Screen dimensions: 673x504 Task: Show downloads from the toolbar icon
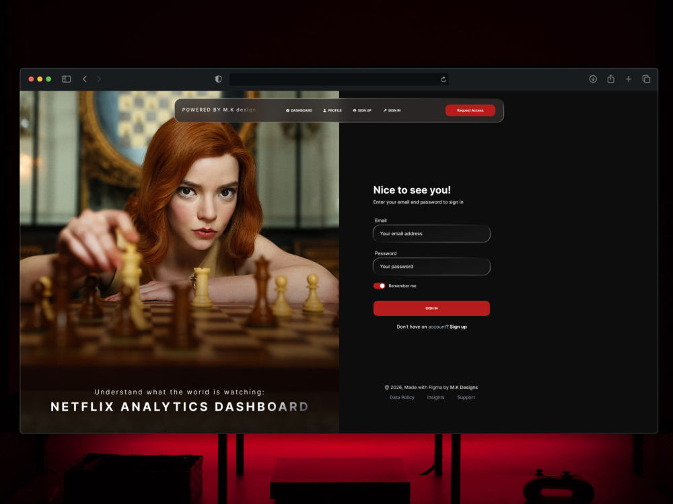pos(593,79)
